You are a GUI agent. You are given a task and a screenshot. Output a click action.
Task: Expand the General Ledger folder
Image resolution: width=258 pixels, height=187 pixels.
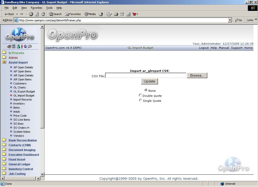tap(4, 164)
